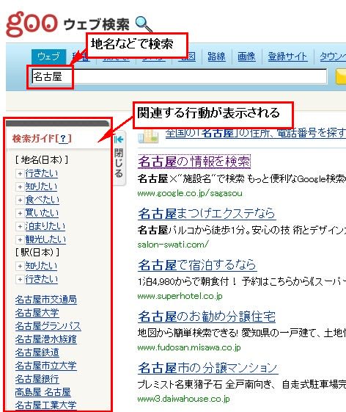Click the goo logo
The width and height of the screenshot is (346, 412).
pos(32,24)
